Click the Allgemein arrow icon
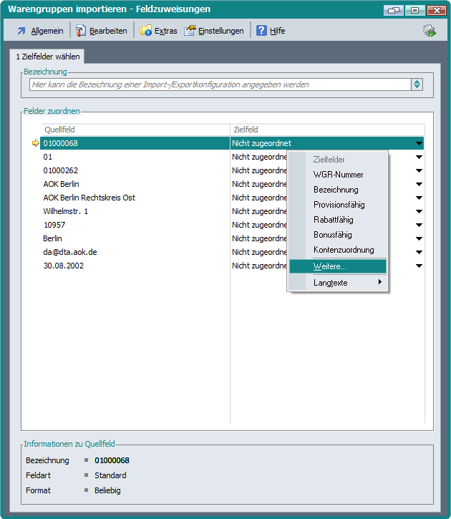This screenshot has width=451, height=519. [x=21, y=31]
